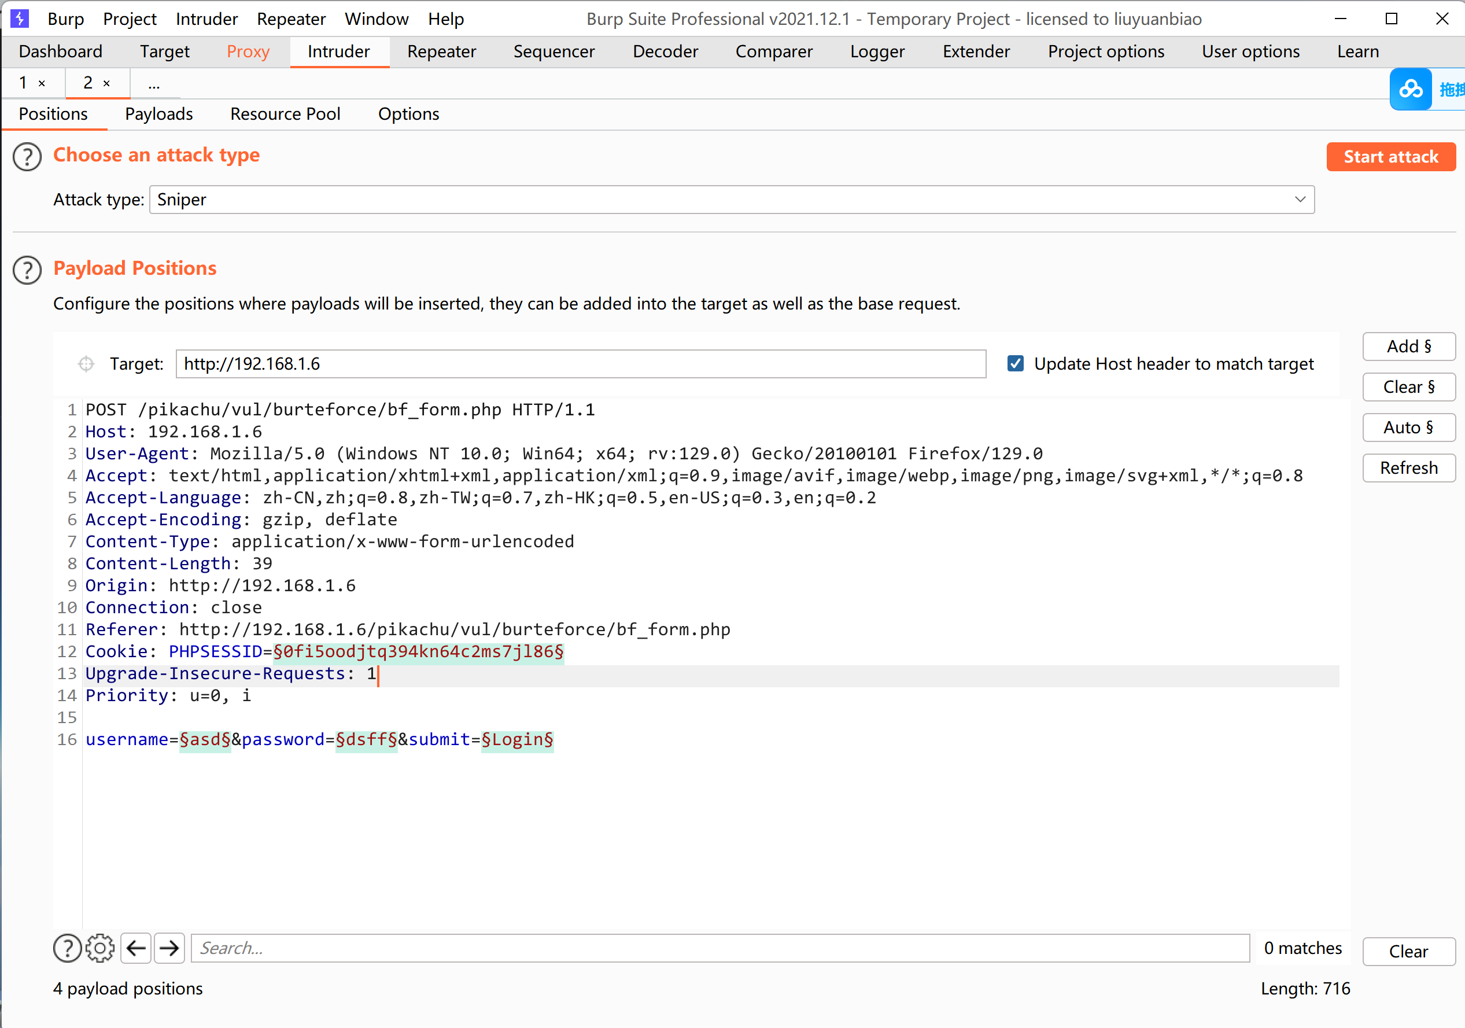
Task: Click the target crosshair icon
Action: (86, 364)
